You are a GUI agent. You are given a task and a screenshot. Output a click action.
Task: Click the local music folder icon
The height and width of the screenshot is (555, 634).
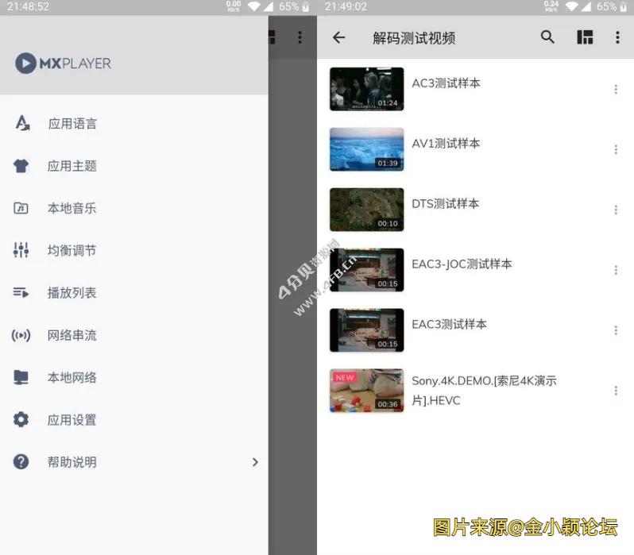pyautogui.click(x=21, y=208)
